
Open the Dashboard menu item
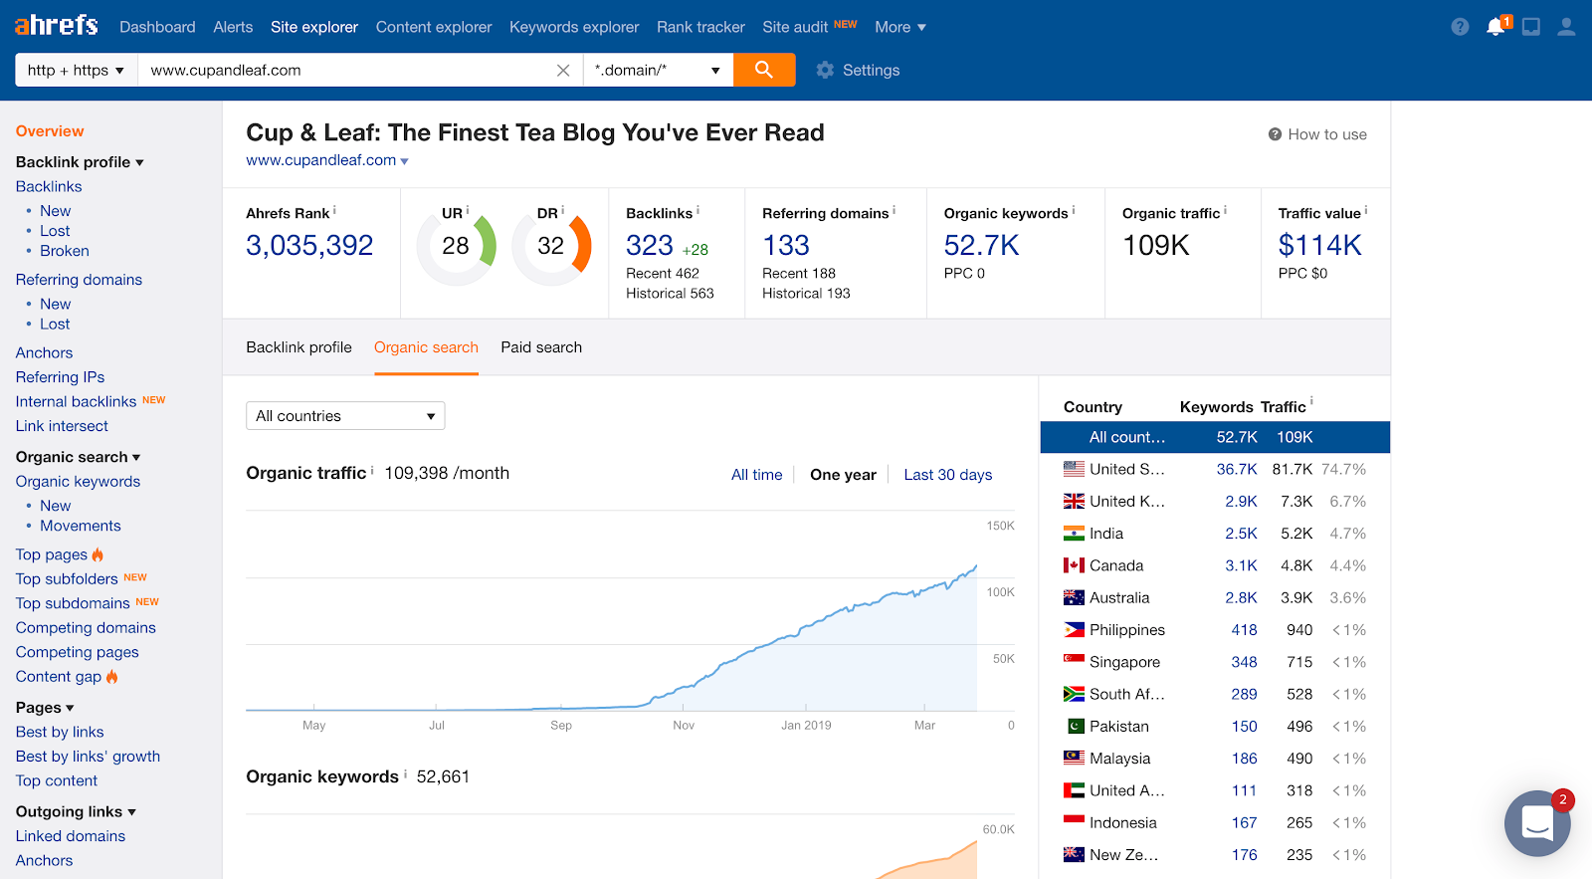(x=157, y=27)
